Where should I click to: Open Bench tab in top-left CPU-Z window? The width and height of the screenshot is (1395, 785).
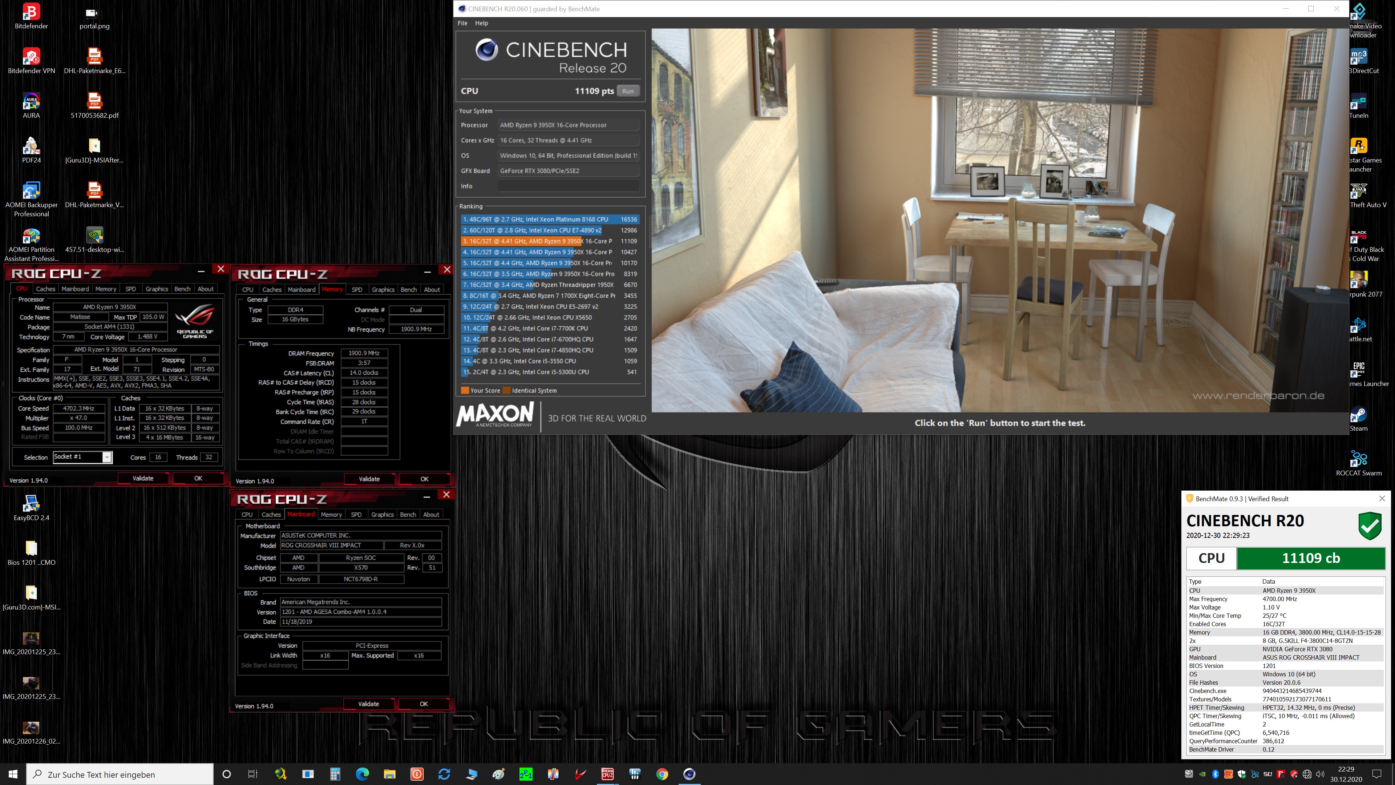[182, 289]
